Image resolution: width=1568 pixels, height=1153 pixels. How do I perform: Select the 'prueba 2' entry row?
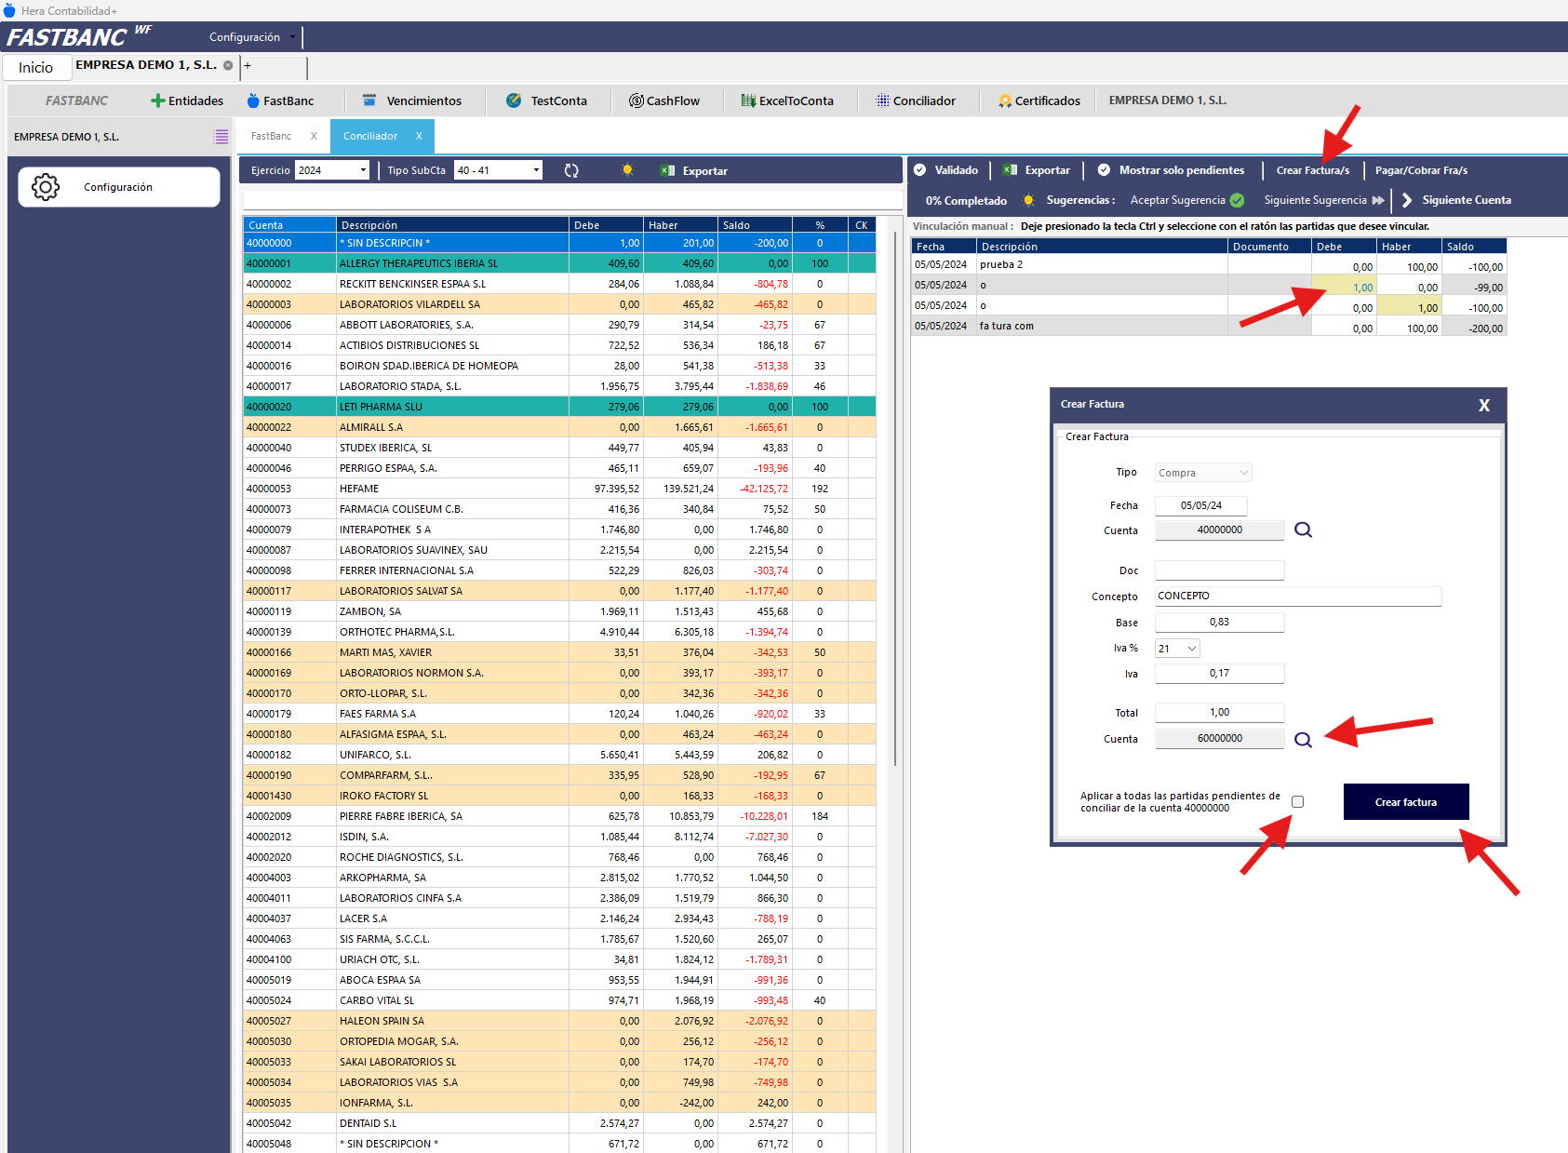coord(1208,265)
